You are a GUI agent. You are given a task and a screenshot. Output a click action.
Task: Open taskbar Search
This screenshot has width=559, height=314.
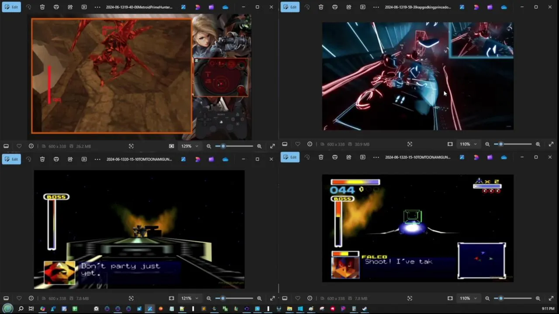[21, 309]
